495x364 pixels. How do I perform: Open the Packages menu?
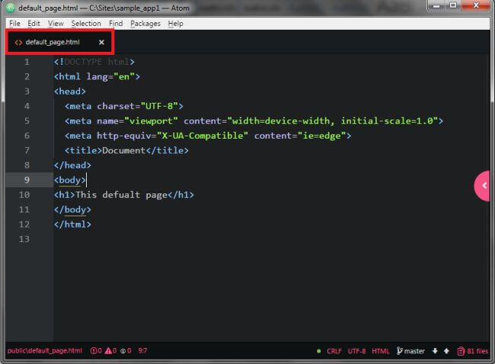tap(145, 24)
